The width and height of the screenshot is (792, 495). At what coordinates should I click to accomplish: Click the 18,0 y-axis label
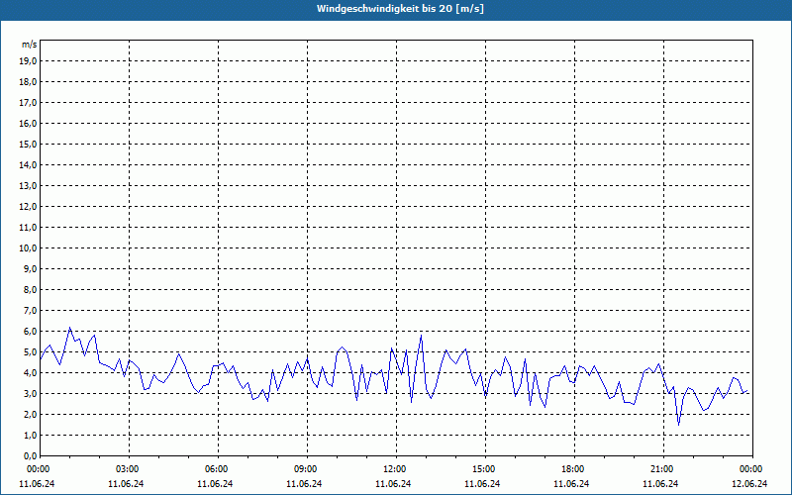tap(28, 82)
